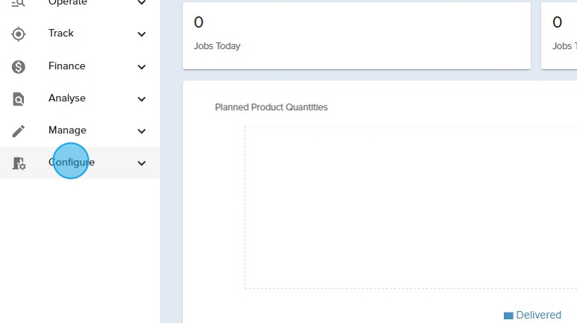Expand the Manage dropdown chevron
The height and width of the screenshot is (323, 577).
click(142, 132)
